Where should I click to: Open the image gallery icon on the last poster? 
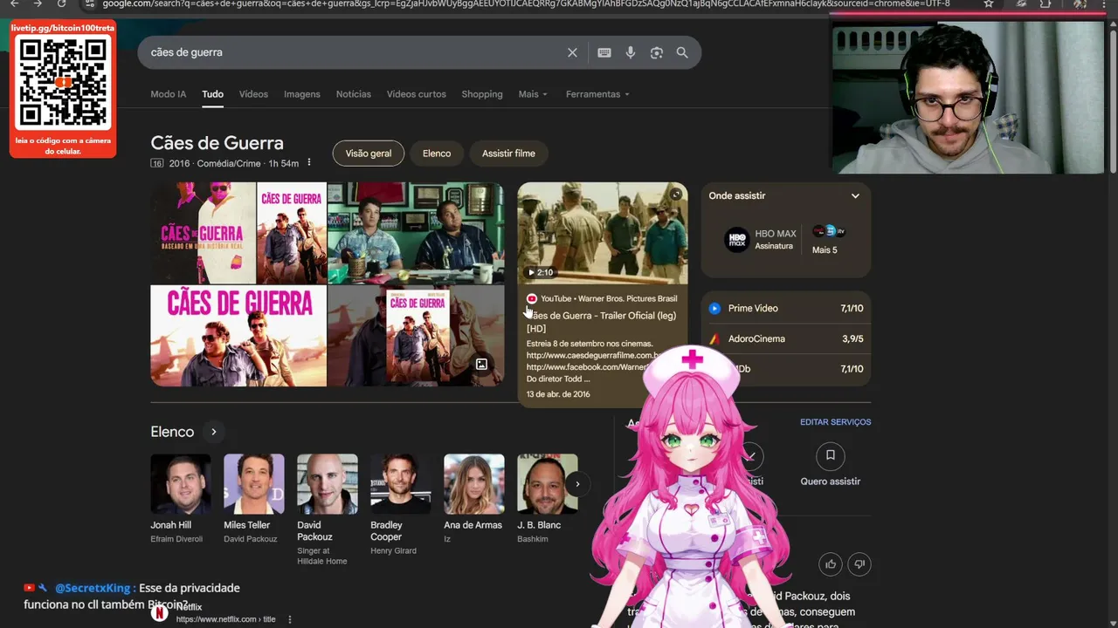click(x=481, y=364)
